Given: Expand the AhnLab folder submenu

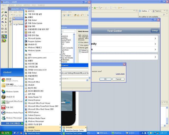Looking at the screenshot, I should pyautogui.click(x=43, y=79).
